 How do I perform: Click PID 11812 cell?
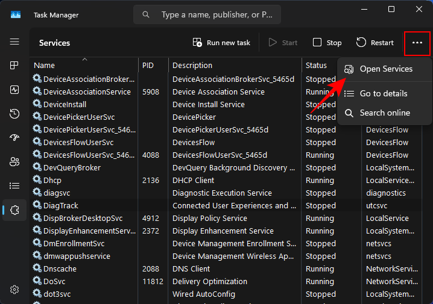tap(153, 282)
